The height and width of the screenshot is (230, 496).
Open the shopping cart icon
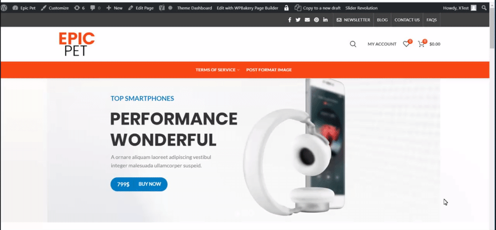[x=422, y=44]
